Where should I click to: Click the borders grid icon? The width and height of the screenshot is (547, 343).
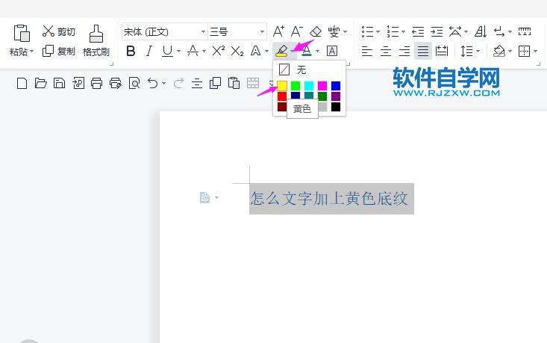coord(524,52)
